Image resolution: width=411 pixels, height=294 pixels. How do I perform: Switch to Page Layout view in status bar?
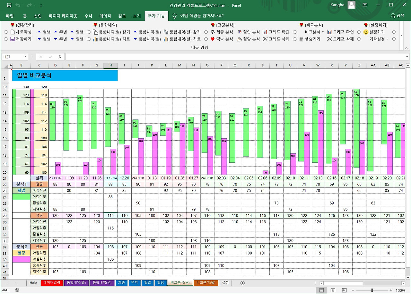333,290
